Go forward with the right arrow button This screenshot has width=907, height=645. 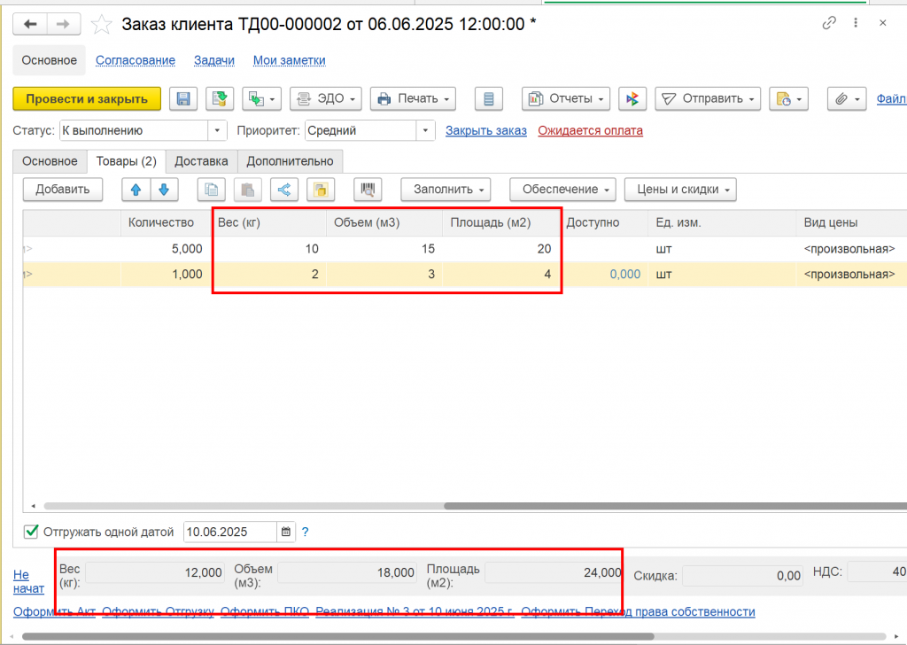pos(63,24)
